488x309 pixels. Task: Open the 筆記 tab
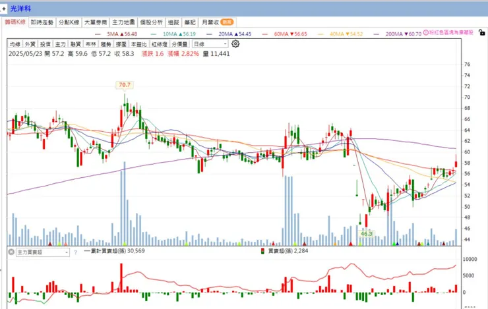[189, 22]
